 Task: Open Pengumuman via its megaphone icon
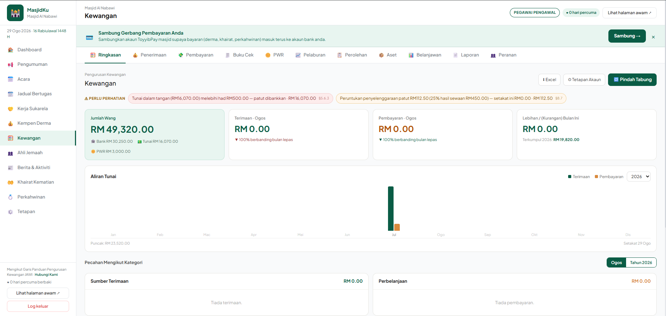click(10, 64)
